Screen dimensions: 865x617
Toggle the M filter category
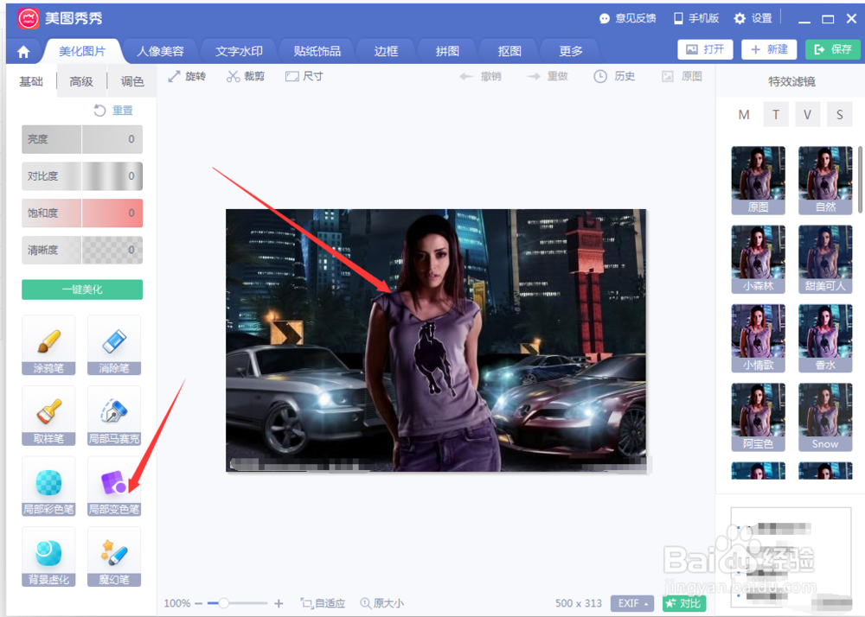(x=744, y=114)
